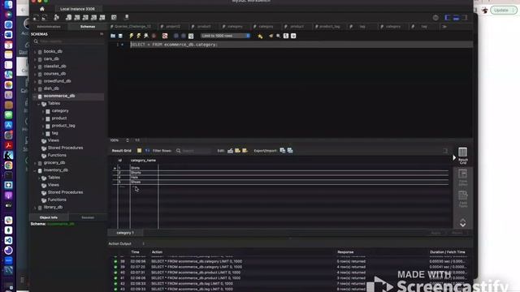This screenshot has height=292, width=520.
Task: Go to Workbench home screen
Action: 42,9
